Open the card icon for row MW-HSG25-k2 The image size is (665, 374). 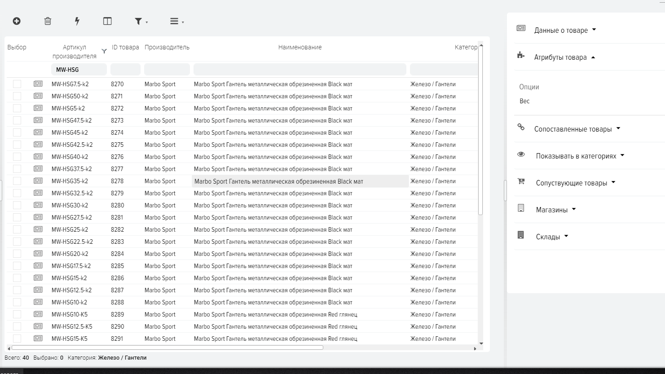(38, 229)
